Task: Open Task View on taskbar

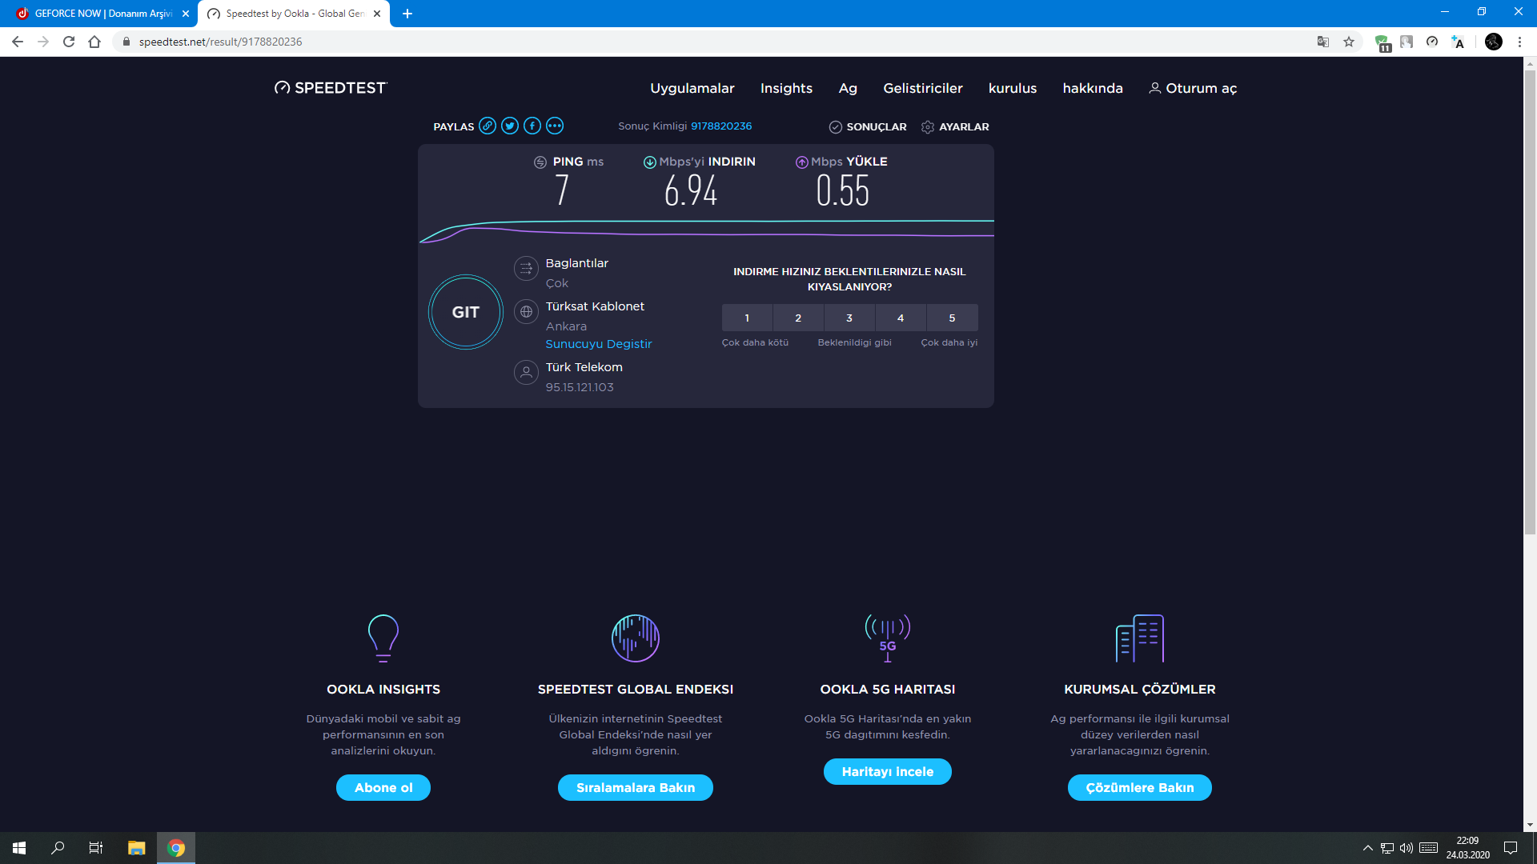Action: click(x=96, y=848)
